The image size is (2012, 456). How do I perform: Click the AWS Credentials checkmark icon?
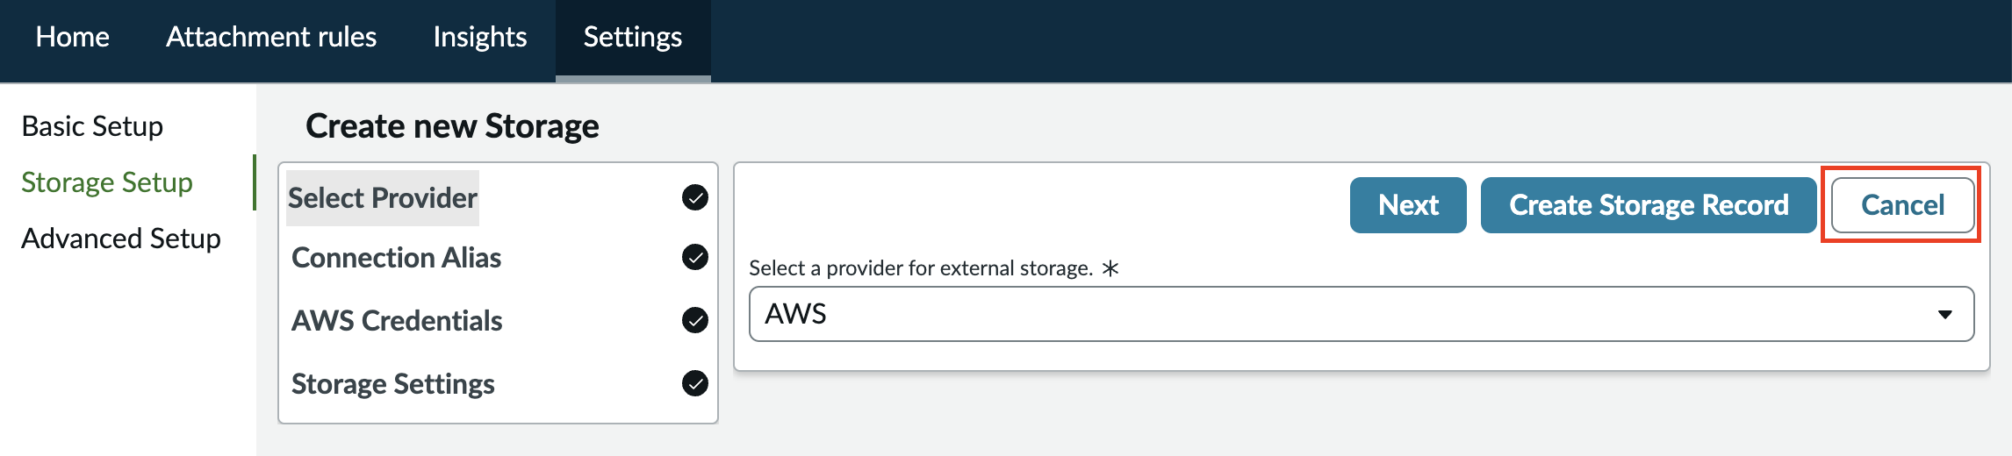695,320
